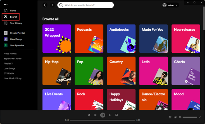Open the New Music Friday playlist

click(12, 78)
